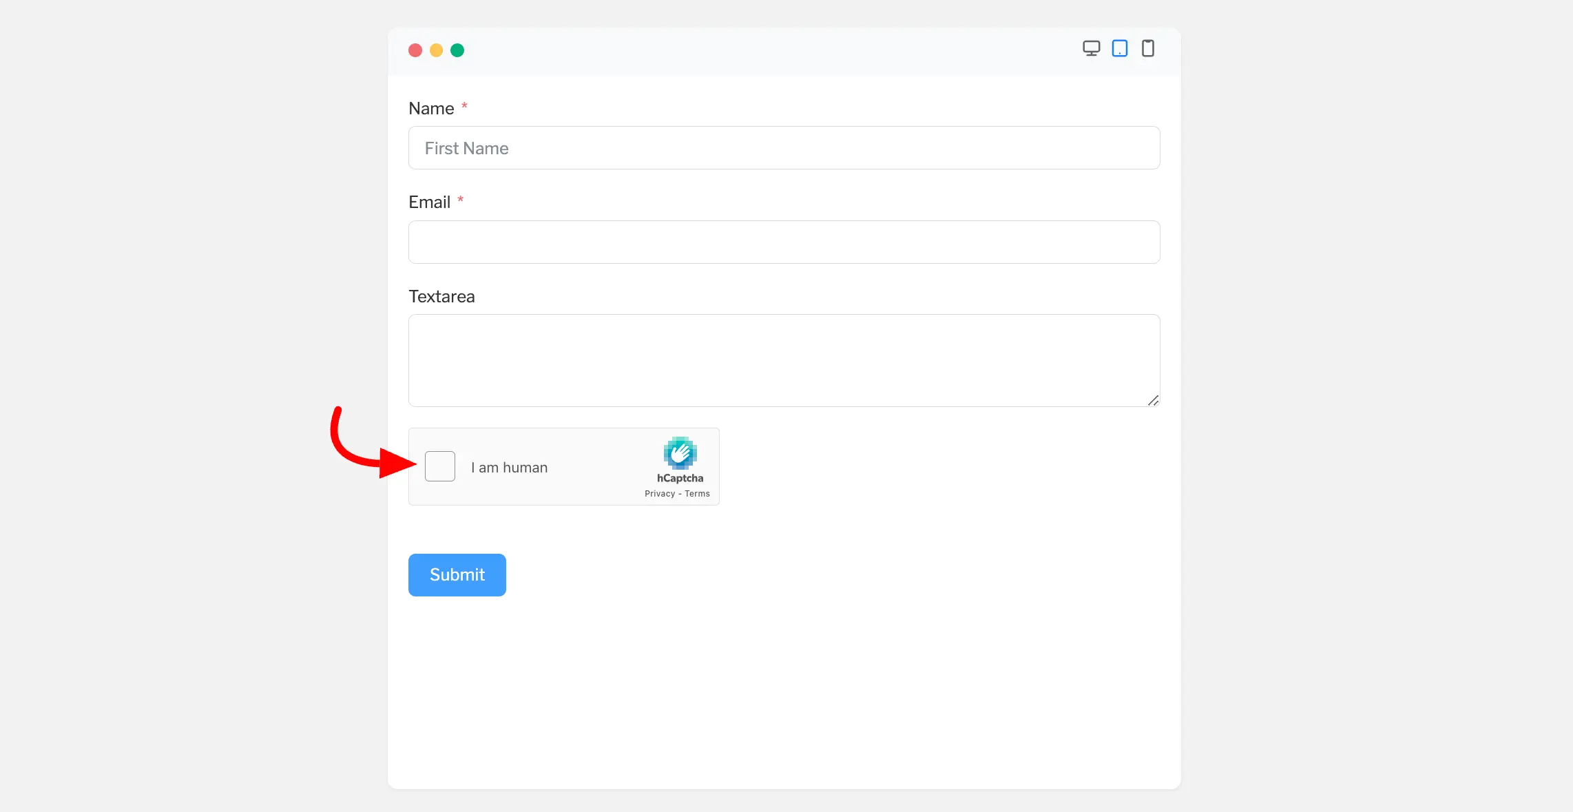Screen dimensions: 1573x812
Task: Click the "I am human" label text
Action: point(510,468)
